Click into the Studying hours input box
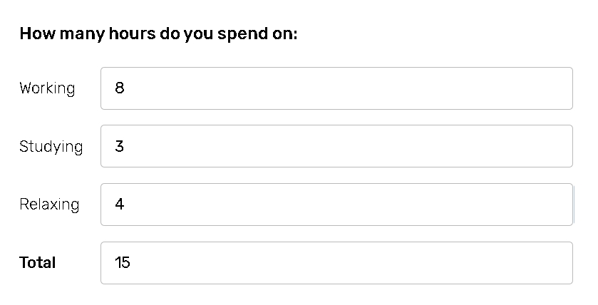Viewport: 598px width, 305px height. click(x=336, y=146)
